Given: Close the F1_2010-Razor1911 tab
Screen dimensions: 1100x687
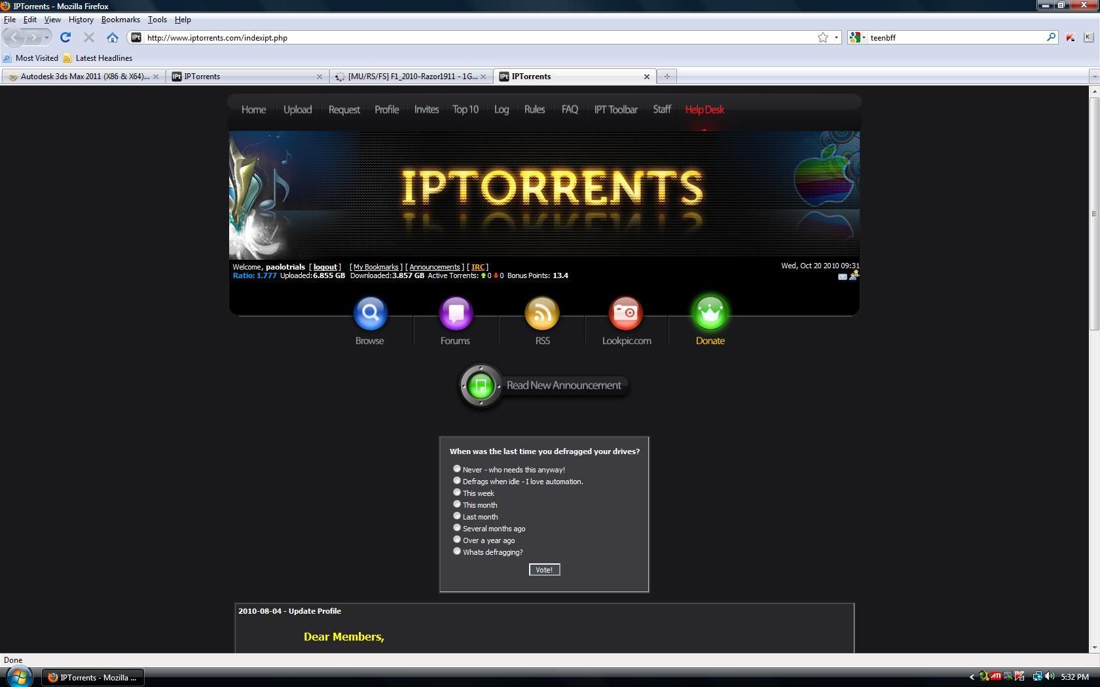Looking at the screenshot, I should tap(483, 77).
